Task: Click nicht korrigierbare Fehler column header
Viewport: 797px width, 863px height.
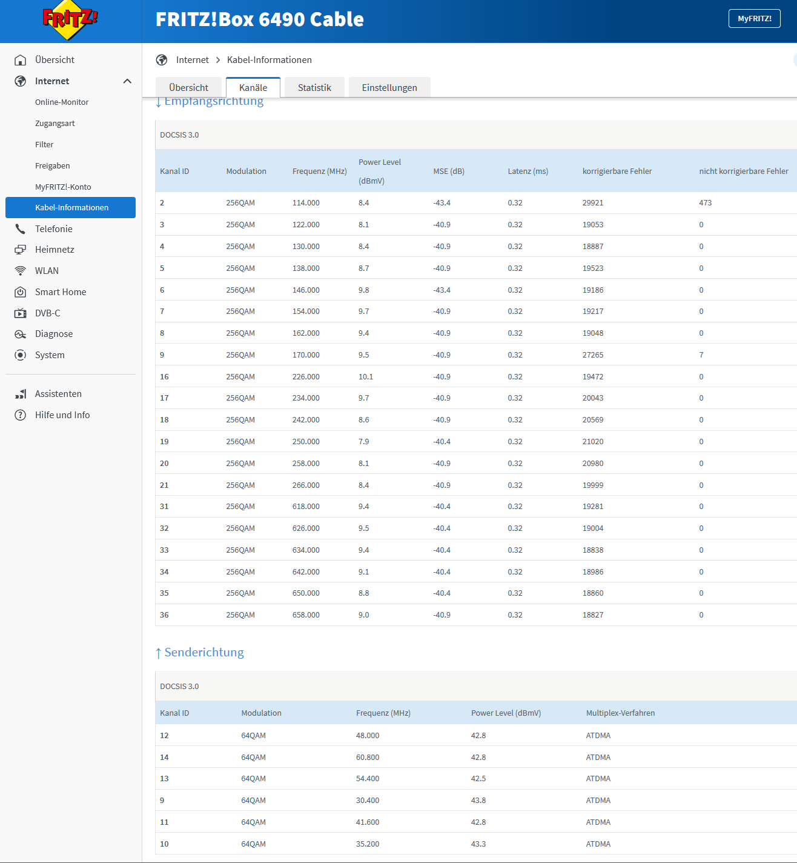Action: (x=744, y=172)
